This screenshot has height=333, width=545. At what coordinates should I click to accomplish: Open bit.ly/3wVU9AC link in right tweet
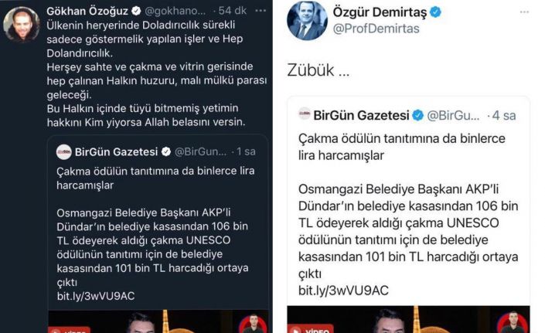[343, 291]
